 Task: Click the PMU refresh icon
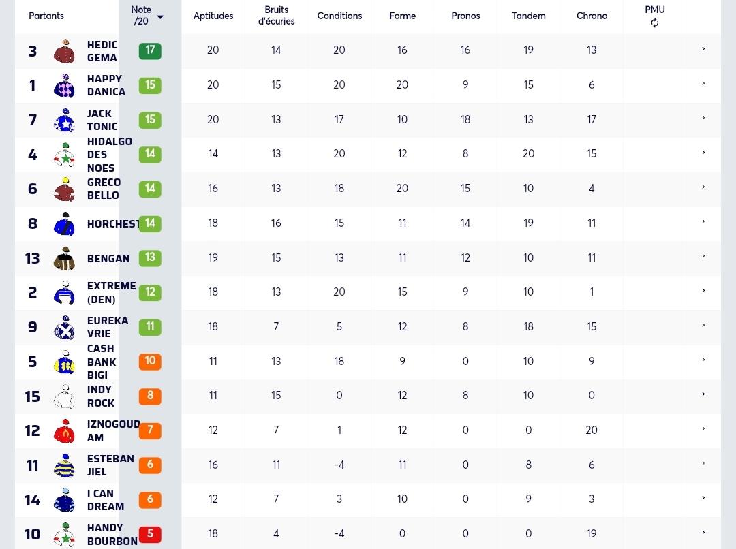point(654,23)
